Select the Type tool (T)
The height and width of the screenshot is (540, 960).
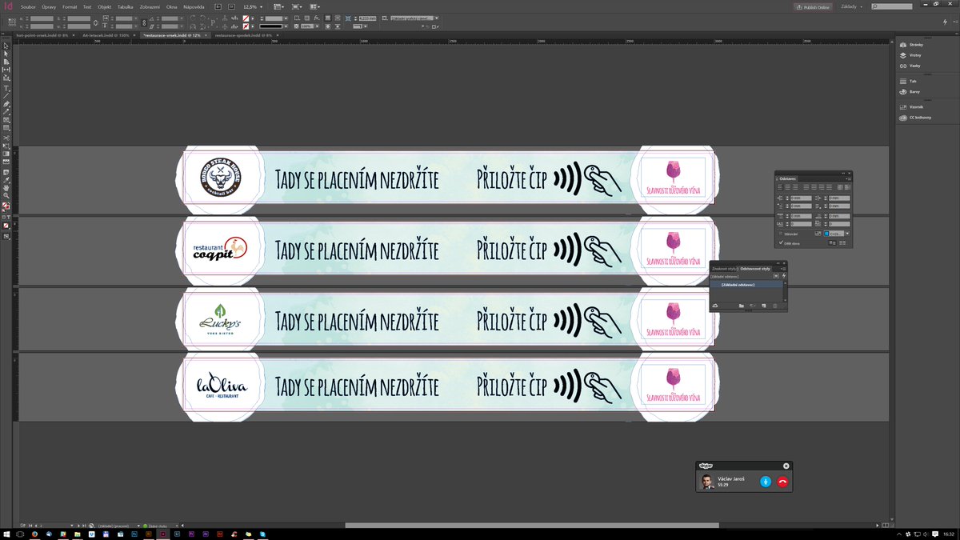(6, 88)
